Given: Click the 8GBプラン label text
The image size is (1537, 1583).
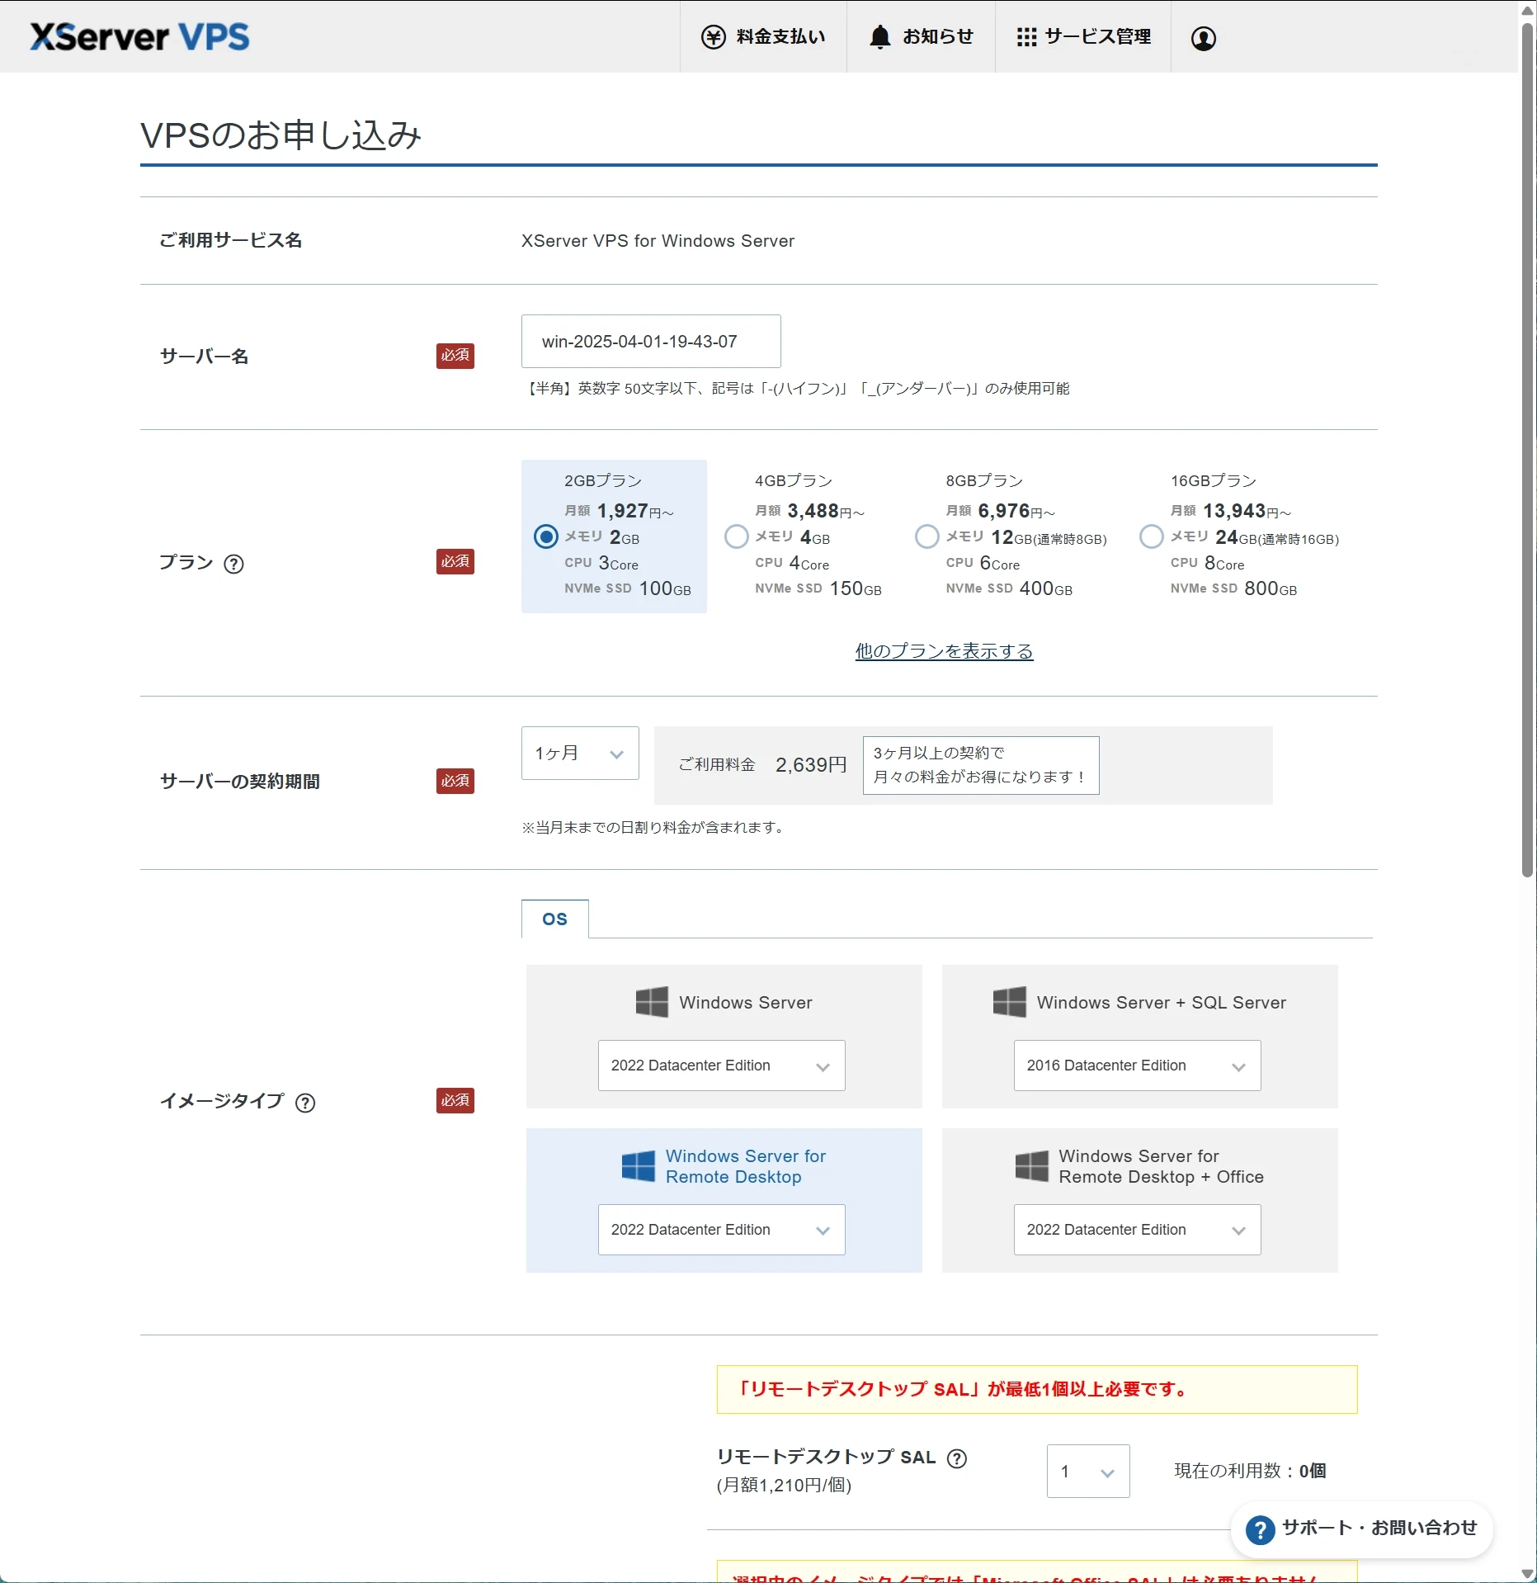Looking at the screenshot, I should pos(984,480).
